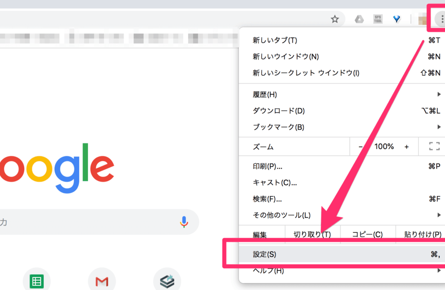445x290 pixels.
Task: Toggle fullscreen mode in zoom row
Action: (434, 147)
